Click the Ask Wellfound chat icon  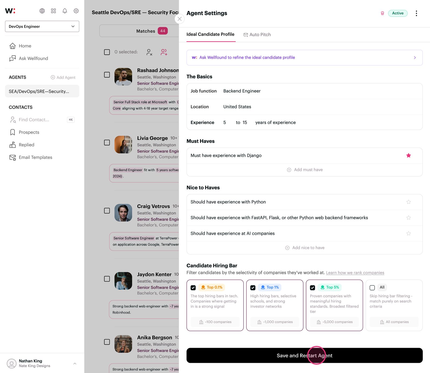[x=12, y=58]
